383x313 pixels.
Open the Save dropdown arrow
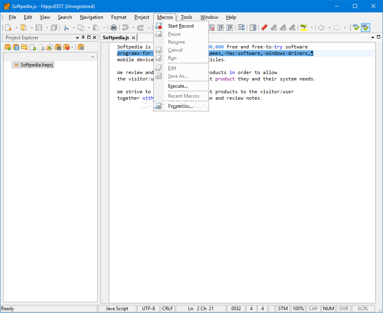click(47, 28)
